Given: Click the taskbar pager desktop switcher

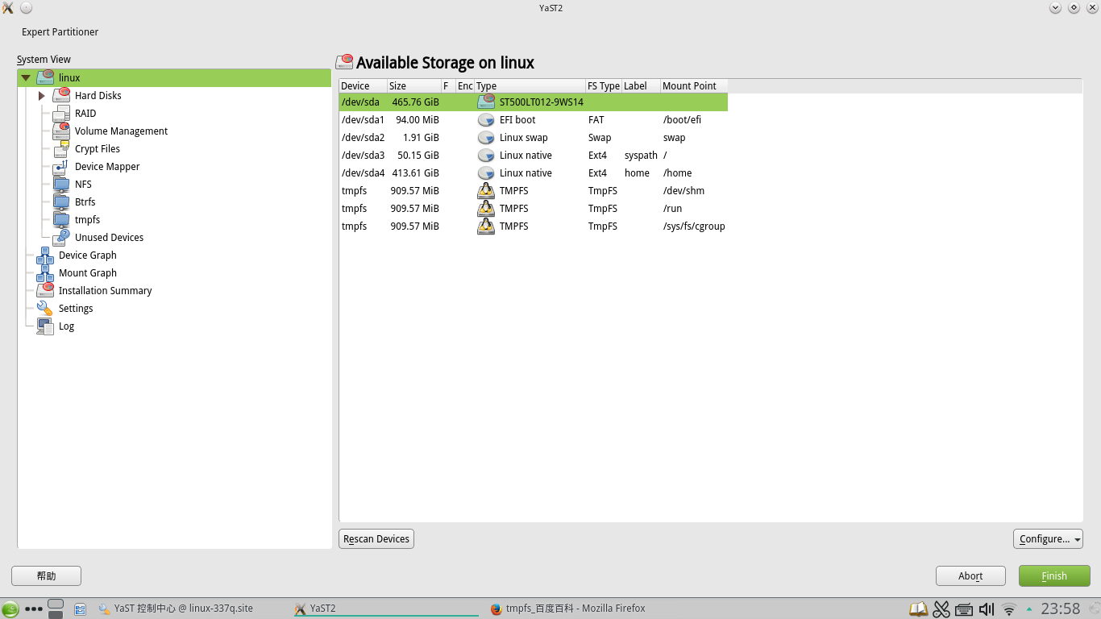Looking at the screenshot, I should coord(56,609).
